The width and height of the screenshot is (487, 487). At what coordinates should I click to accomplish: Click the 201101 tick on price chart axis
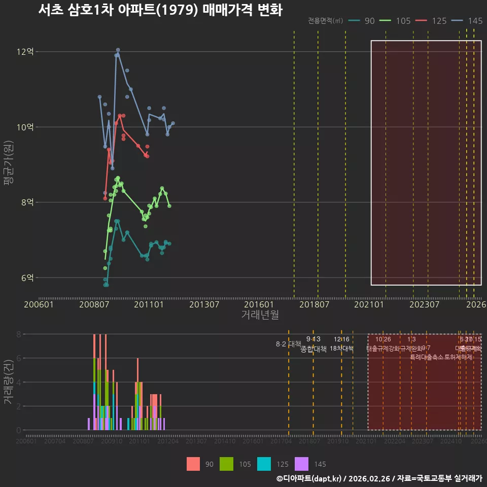coord(149,304)
